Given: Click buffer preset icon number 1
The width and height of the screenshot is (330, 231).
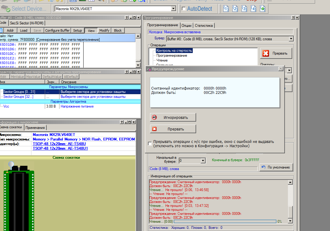Looking at the screenshot, I should pos(226,9).
